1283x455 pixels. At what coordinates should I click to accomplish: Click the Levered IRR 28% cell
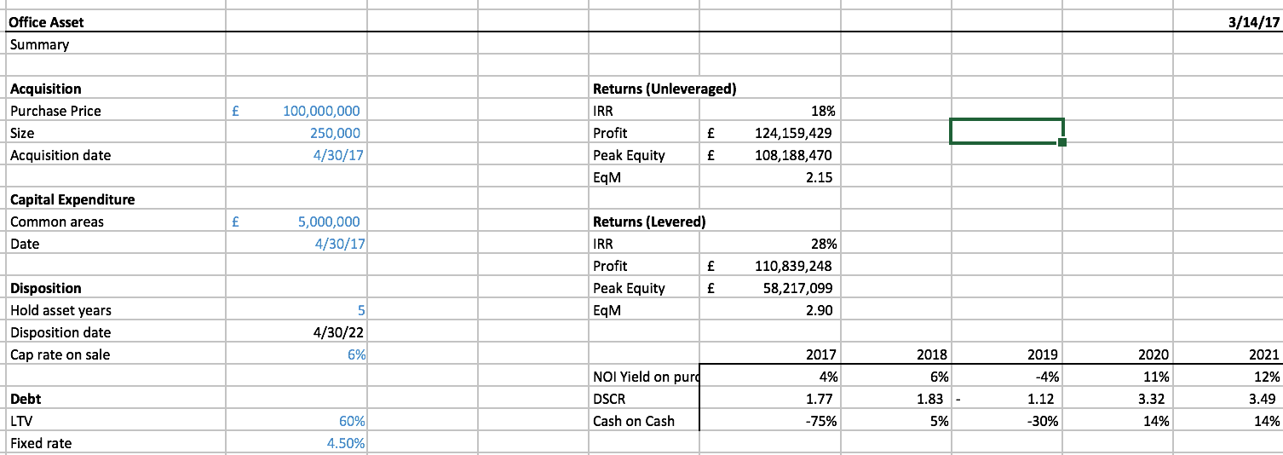point(769,244)
